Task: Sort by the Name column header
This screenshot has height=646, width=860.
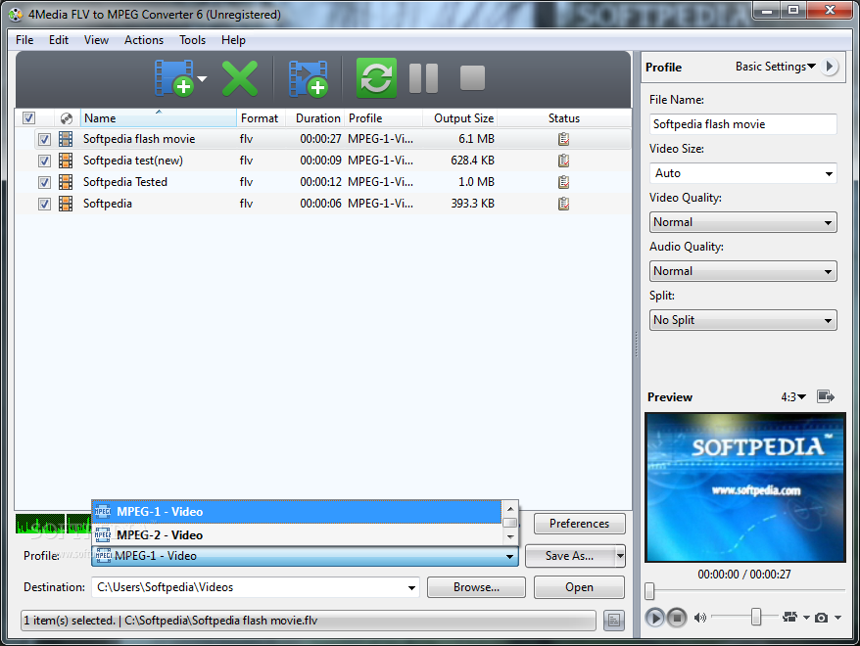Action: tap(159, 118)
